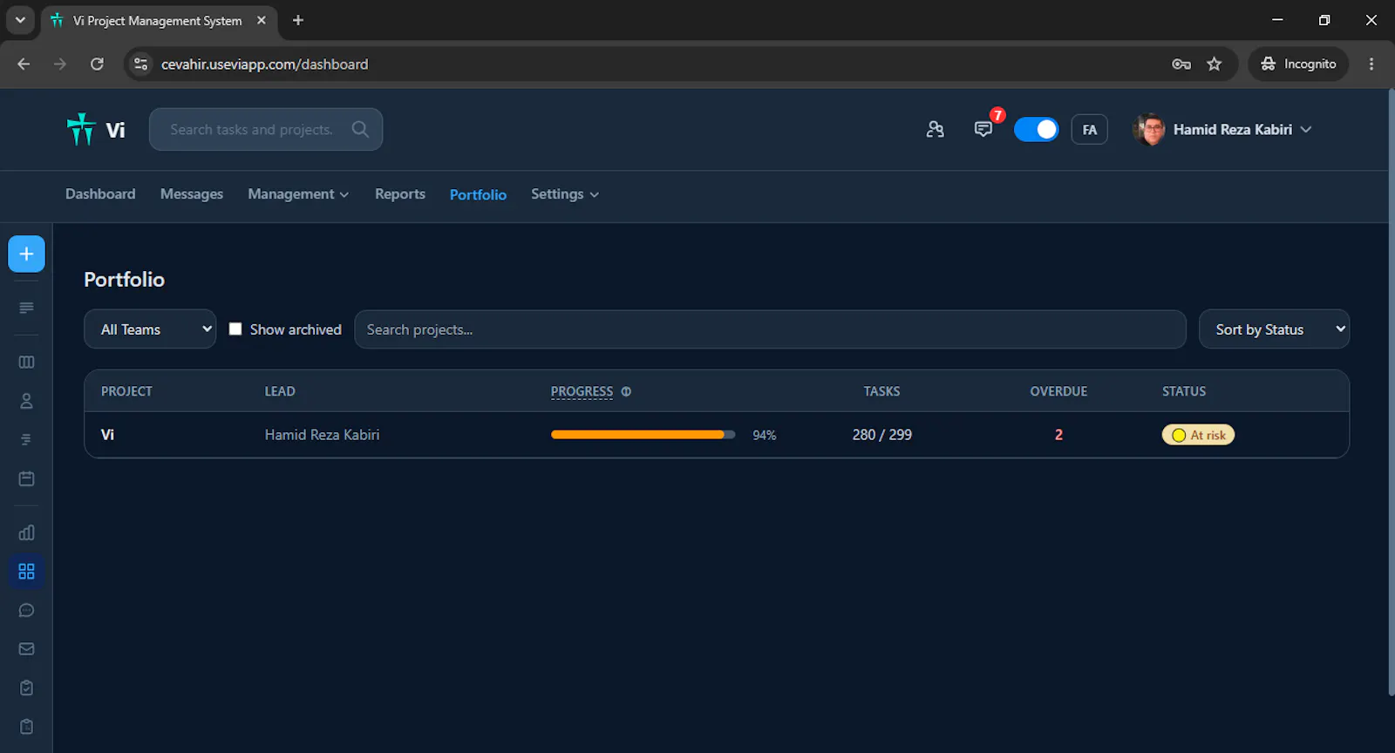
Task: Open the All Teams dropdown
Action: click(x=150, y=329)
